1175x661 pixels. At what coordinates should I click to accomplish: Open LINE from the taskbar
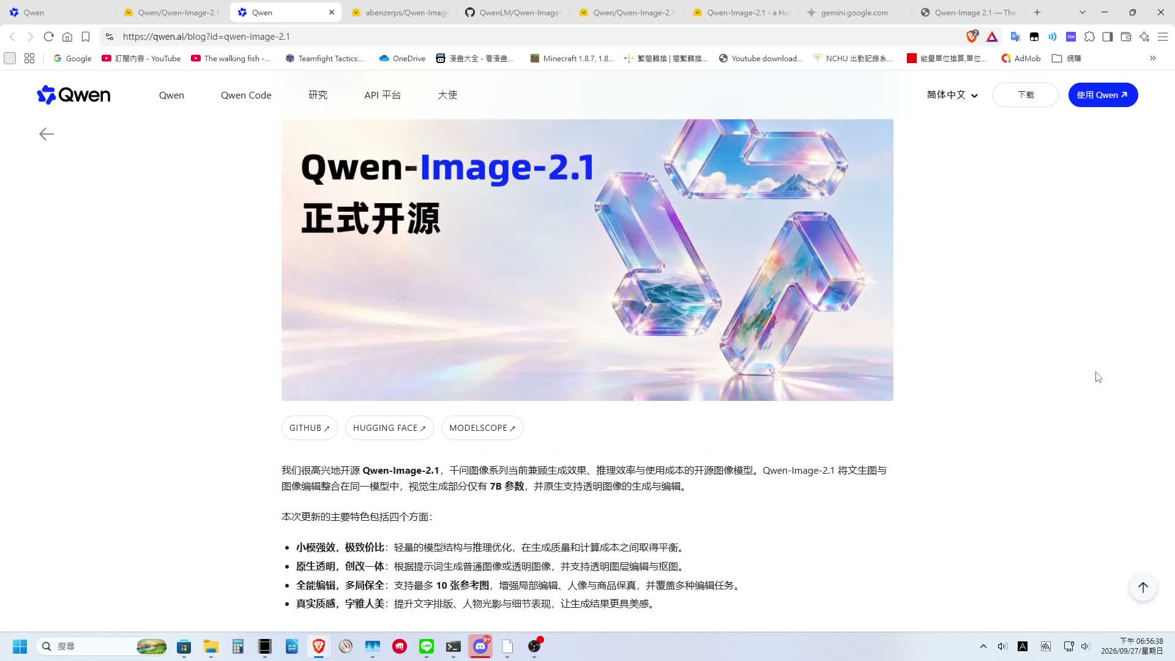427,646
